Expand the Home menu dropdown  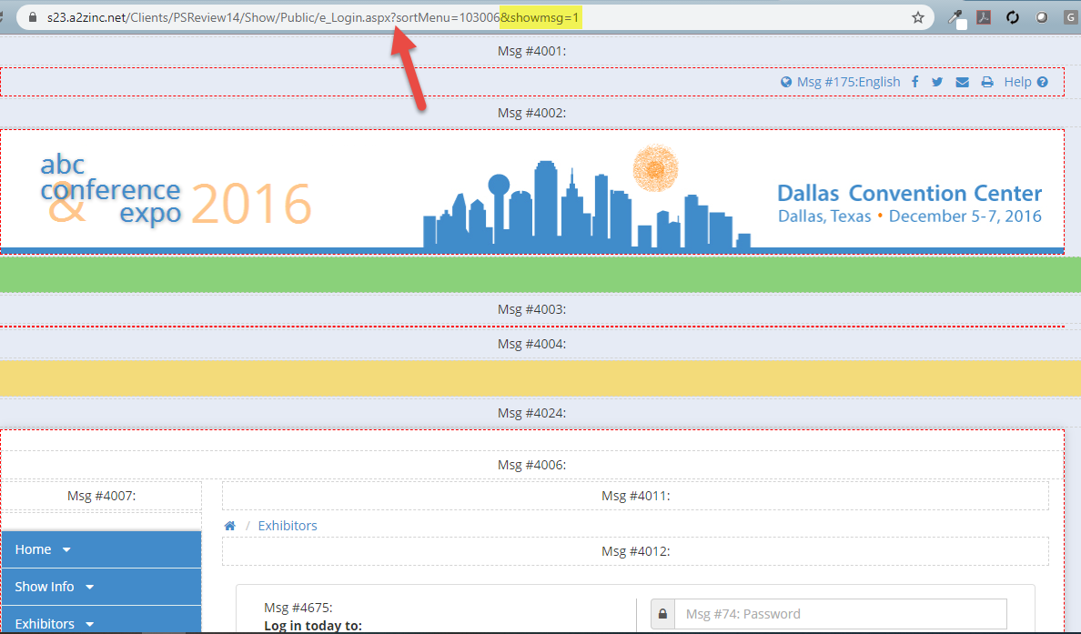43,549
